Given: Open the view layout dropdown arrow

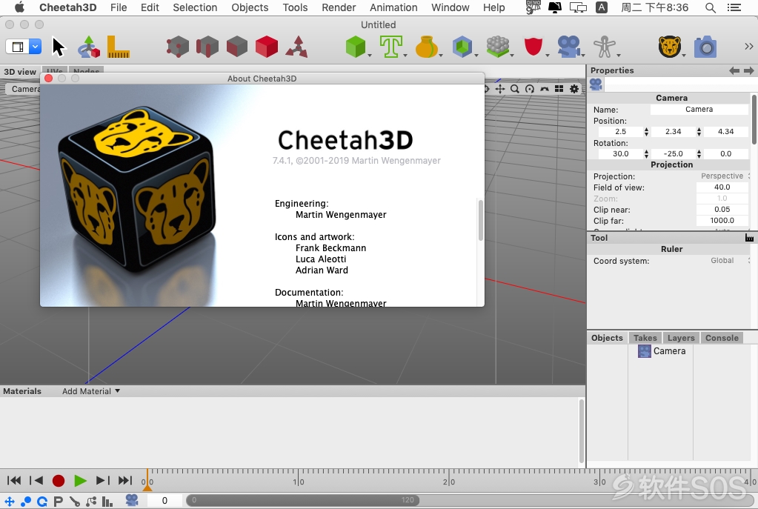Looking at the screenshot, I should 36,47.
